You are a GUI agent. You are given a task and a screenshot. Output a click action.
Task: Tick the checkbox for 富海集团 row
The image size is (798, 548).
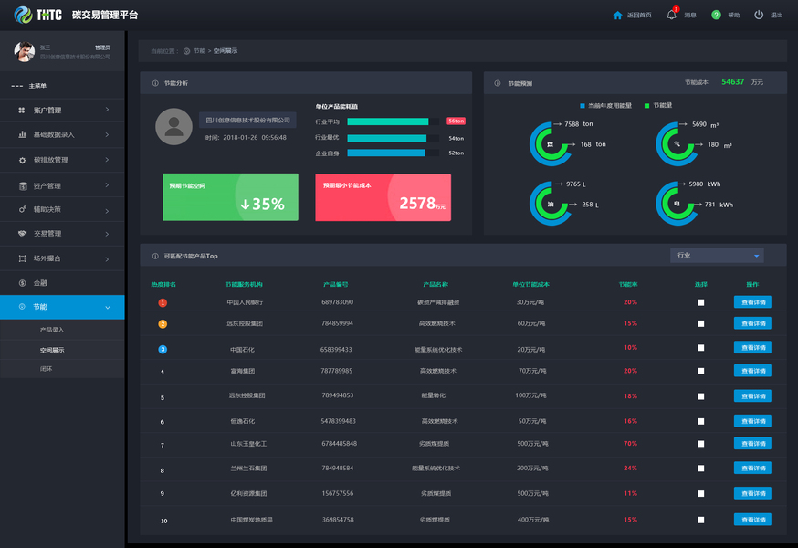point(701,372)
